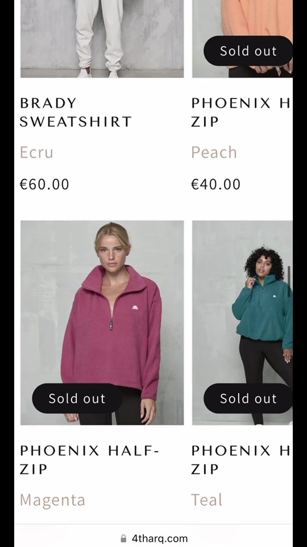Select the Peach color label
The height and width of the screenshot is (547, 307).
[x=214, y=153]
